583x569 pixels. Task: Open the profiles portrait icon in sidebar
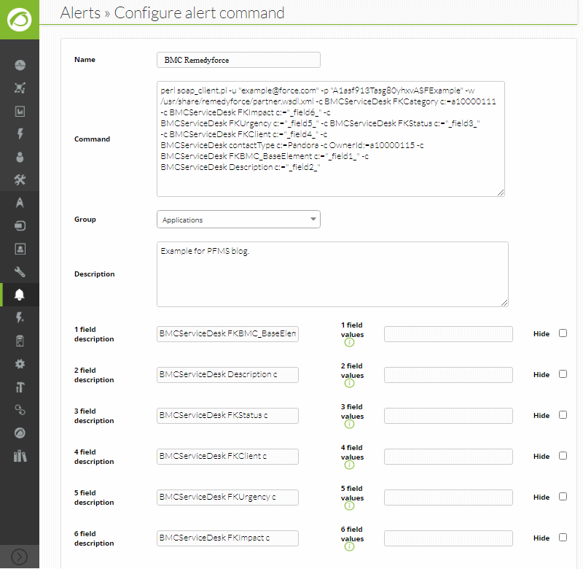20,249
